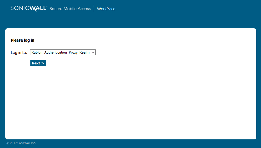Image resolution: width=261 pixels, height=148 pixels.
Task: Click the chevron arrow on the realm dropdown
Action: pos(93,52)
